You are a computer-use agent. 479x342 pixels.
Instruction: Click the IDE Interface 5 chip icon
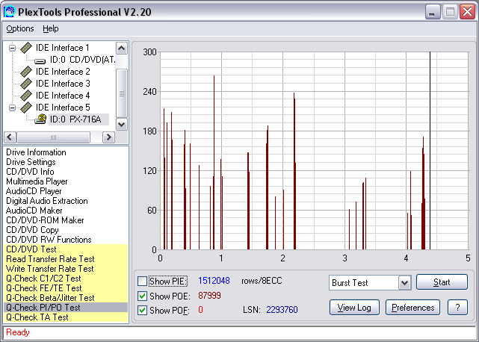pos(26,108)
